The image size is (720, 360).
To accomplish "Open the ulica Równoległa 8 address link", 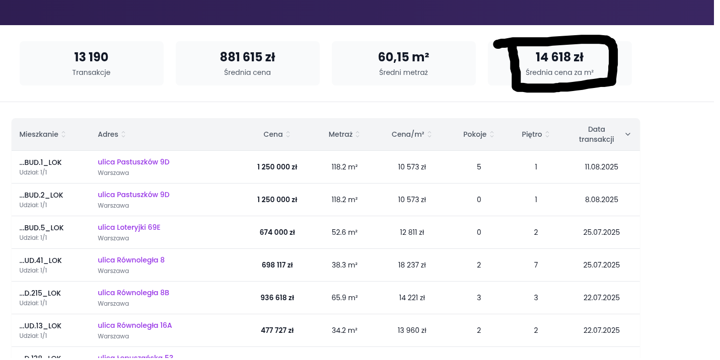I will (131, 260).
